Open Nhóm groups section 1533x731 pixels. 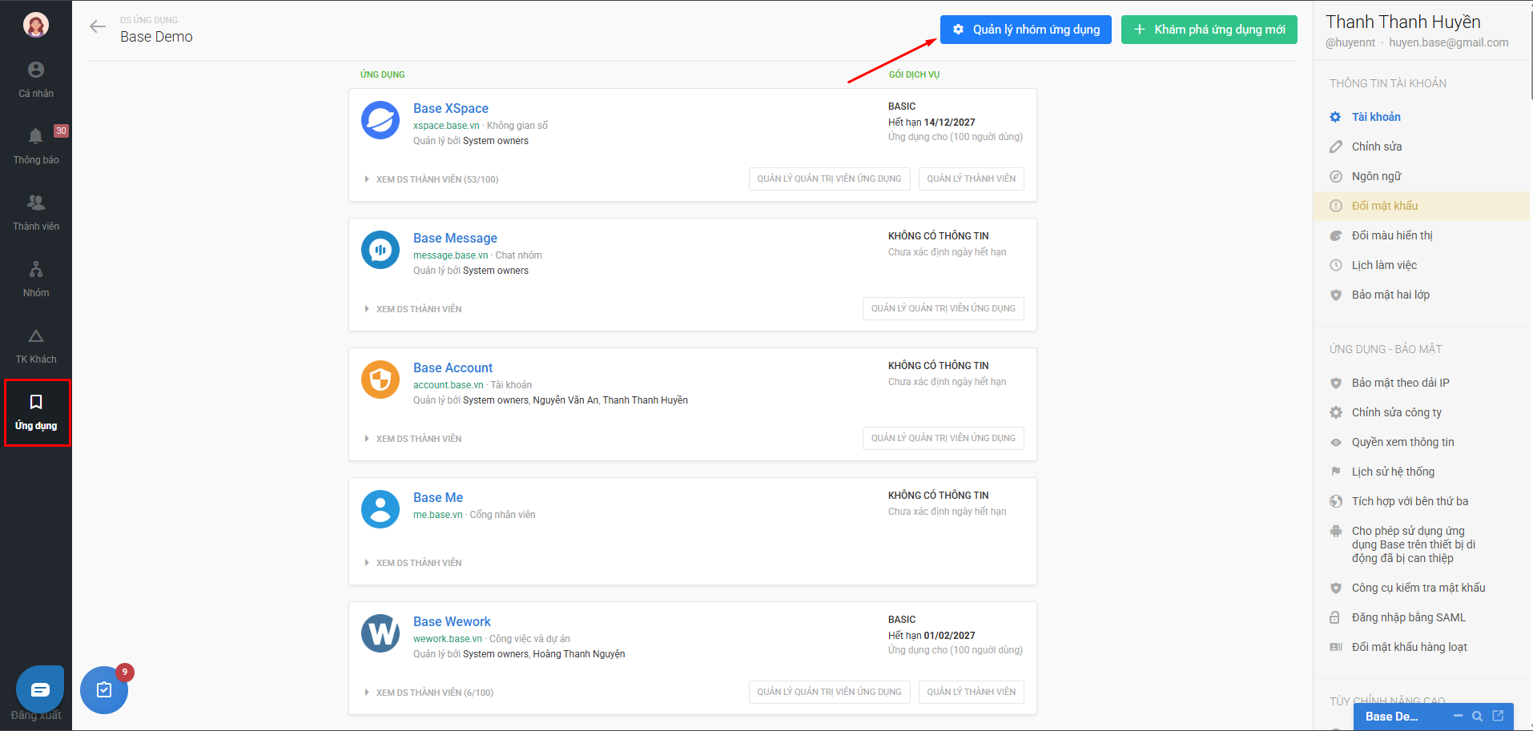click(x=36, y=279)
